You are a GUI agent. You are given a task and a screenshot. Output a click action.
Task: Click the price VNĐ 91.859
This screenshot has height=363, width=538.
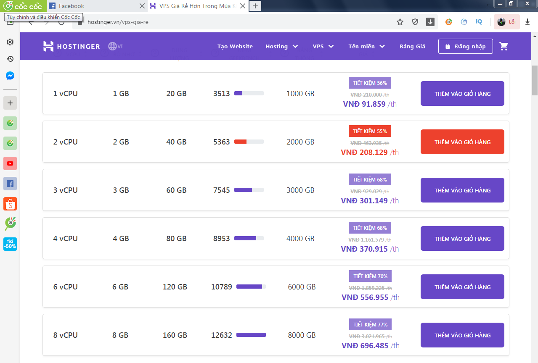[364, 104]
